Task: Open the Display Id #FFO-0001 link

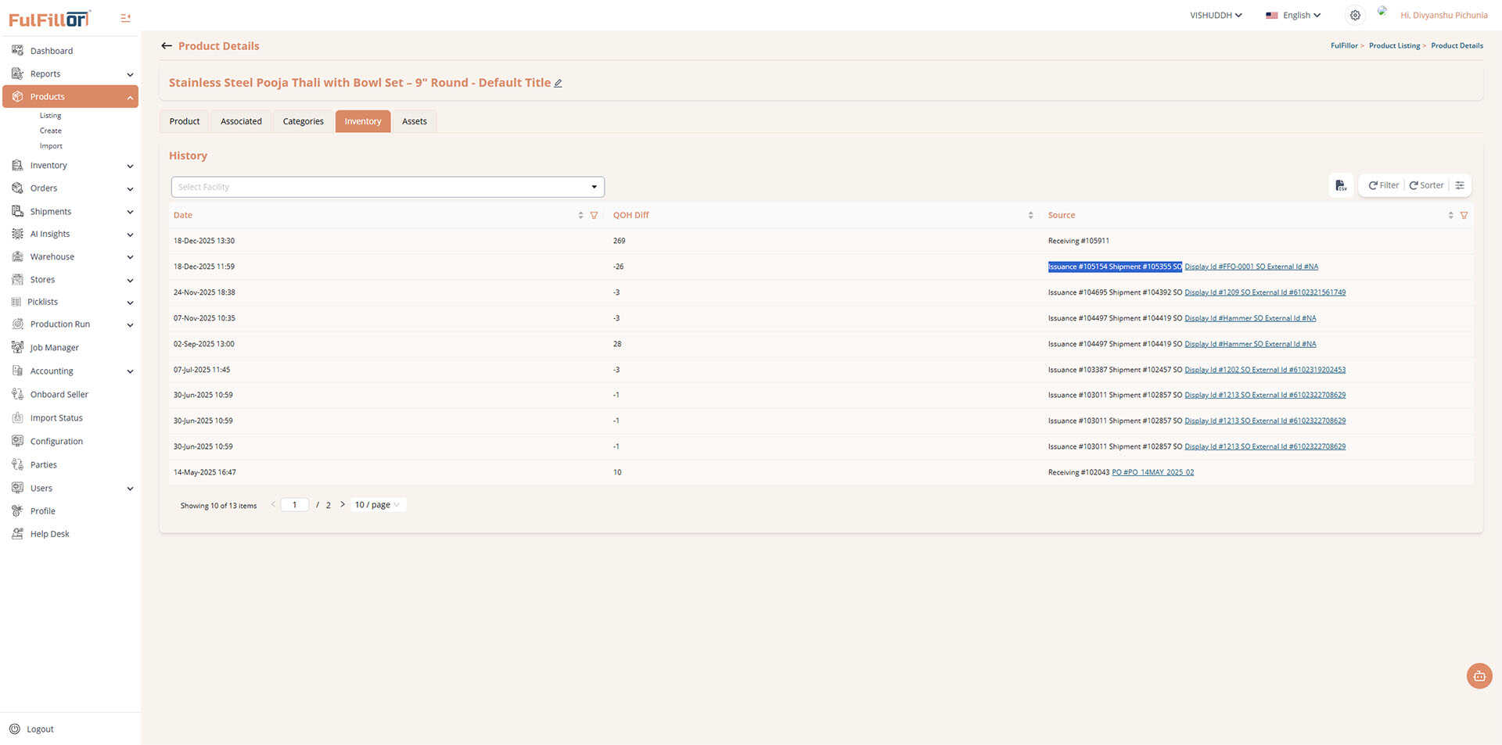Action: tap(1251, 267)
